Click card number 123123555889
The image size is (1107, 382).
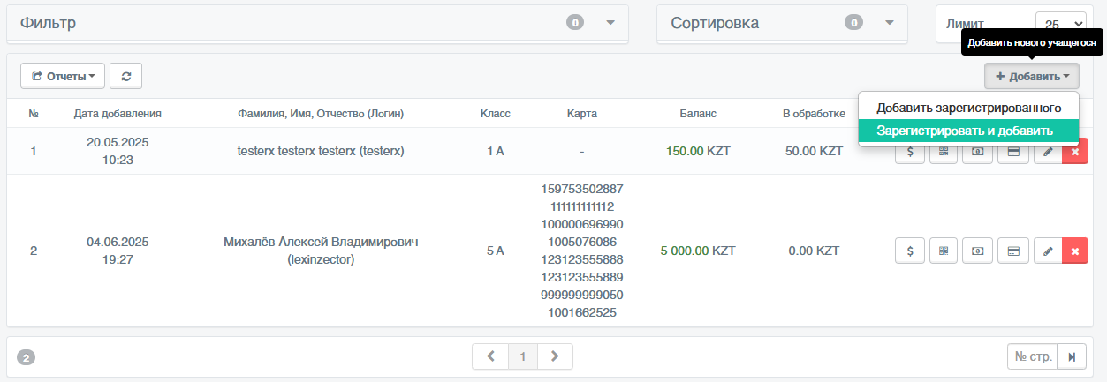click(x=582, y=277)
